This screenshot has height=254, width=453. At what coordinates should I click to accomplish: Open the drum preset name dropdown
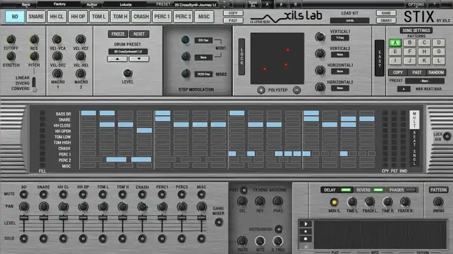pyautogui.click(x=128, y=51)
